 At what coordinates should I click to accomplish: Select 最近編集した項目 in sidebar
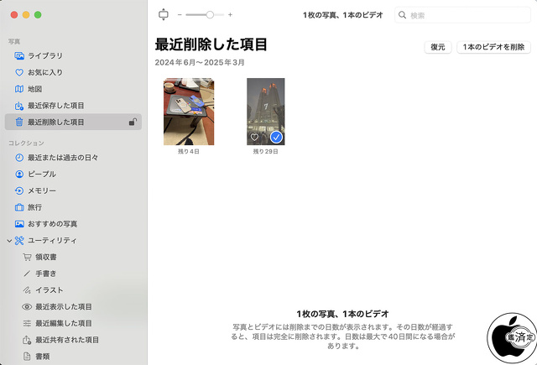(x=63, y=323)
